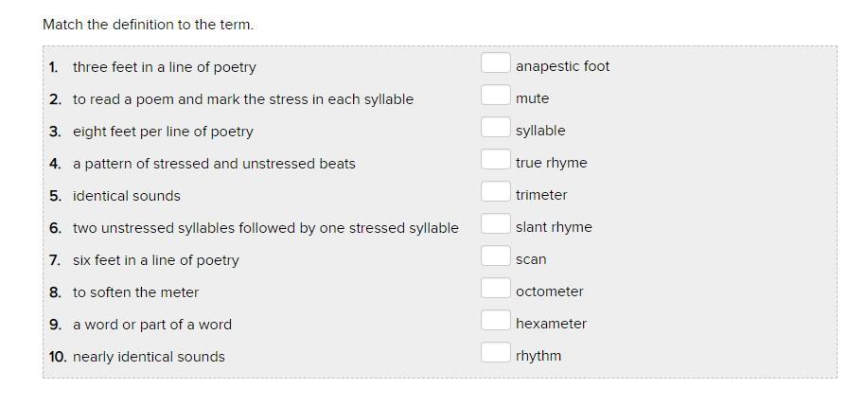Click the box next to slant rhyme

click(x=495, y=224)
